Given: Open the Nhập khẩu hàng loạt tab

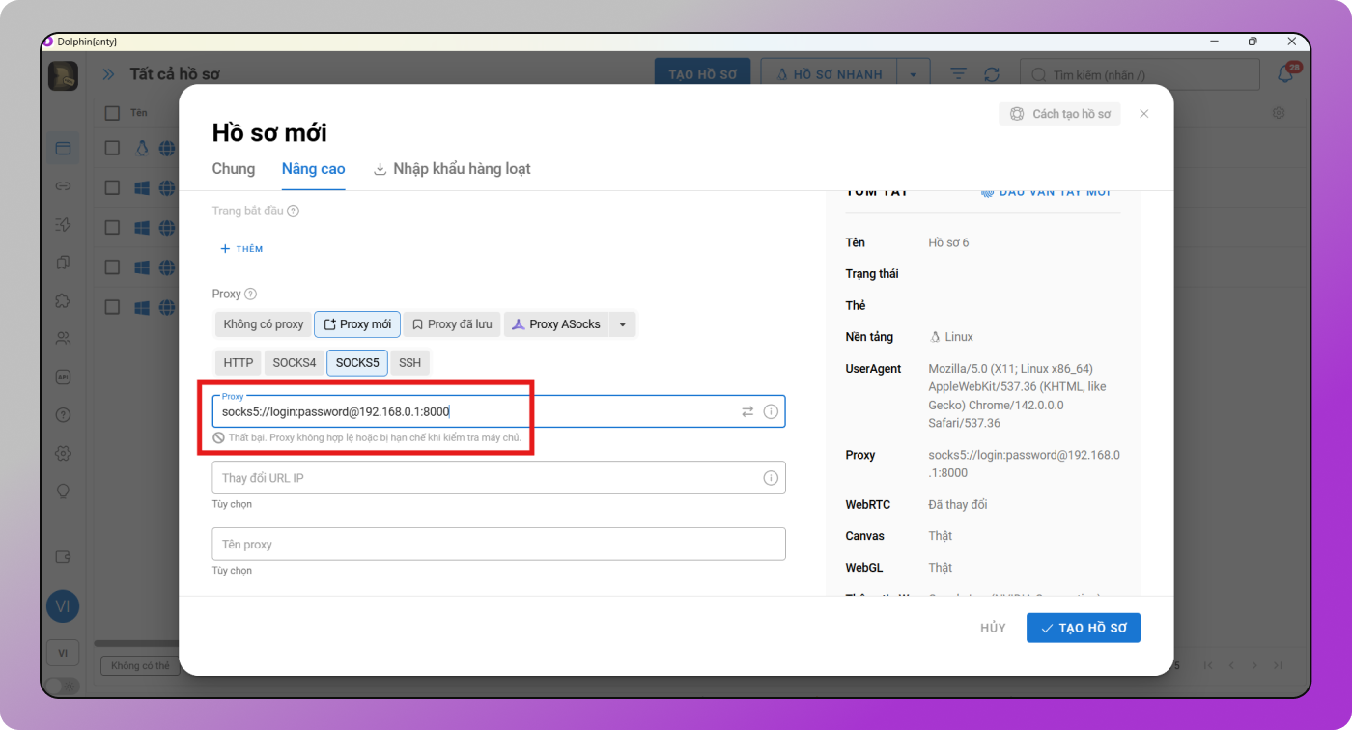Looking at the screenshot, I should [x=452, y=169].
